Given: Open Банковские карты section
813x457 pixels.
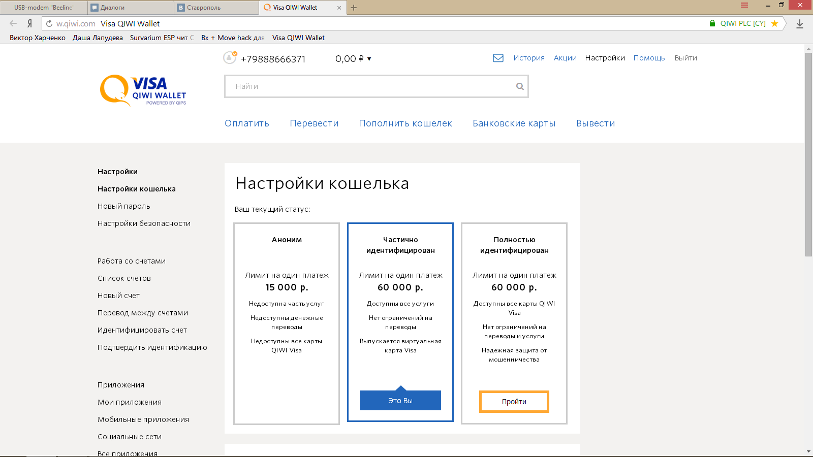Looking at the screenshot, I should point(514,123).
